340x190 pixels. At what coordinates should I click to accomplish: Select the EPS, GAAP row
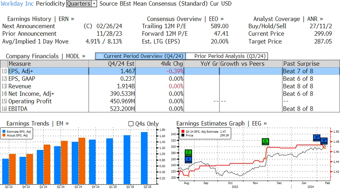click(x=170, y=79)
